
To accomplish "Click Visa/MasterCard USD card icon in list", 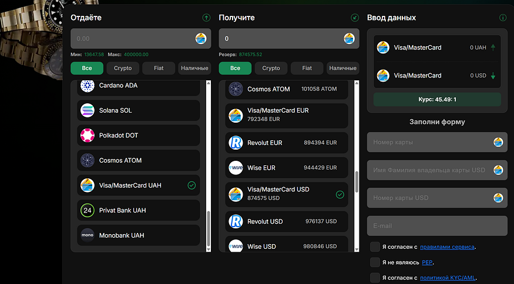I will [x=236, y=195].
